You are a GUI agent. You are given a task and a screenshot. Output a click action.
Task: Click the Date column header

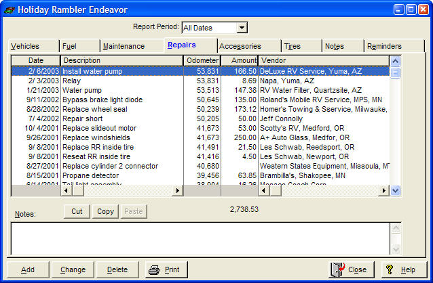point(36,61)
